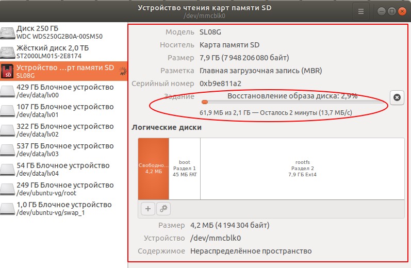Click the plus button to create partition

pos(147,209)
